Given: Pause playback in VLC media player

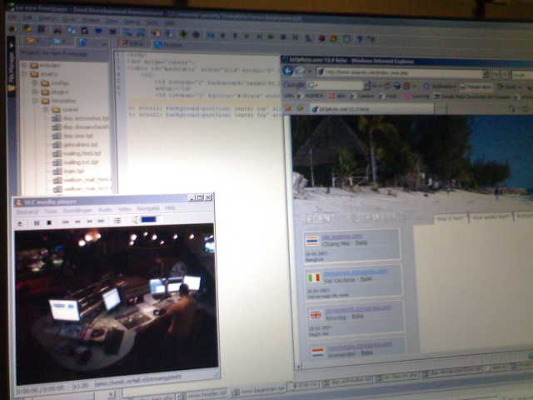Looking at the screenshot, I should click(x=36, y=222).
